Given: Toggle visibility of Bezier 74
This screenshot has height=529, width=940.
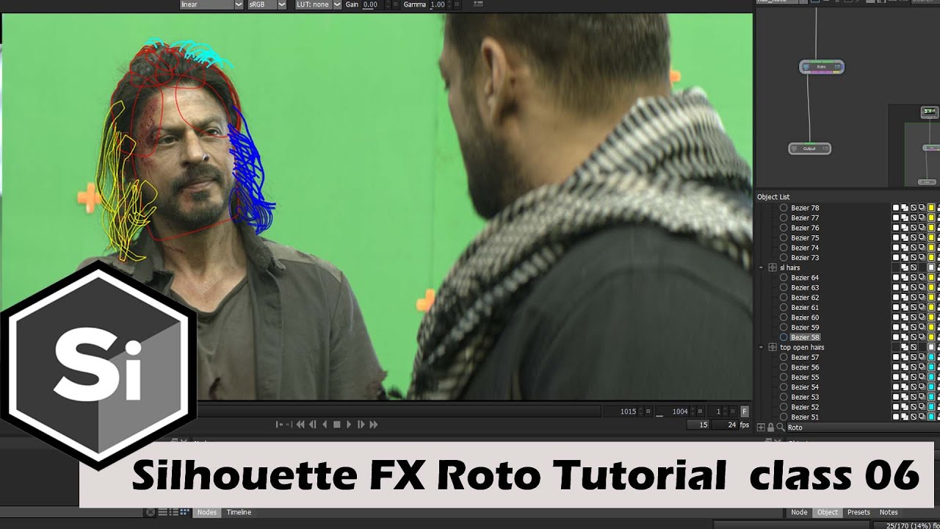Looking at the screenshot, I should pos(896,248).
